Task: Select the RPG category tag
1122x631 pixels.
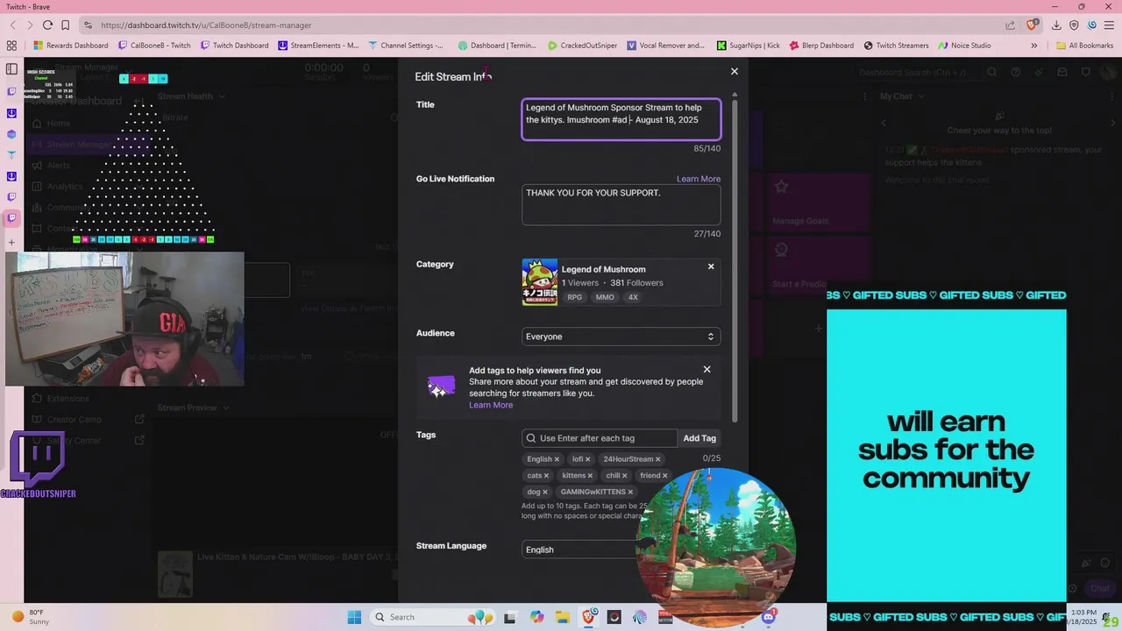Action: tap(574, 297)
